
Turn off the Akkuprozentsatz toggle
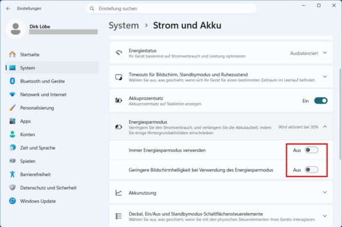click(320, 101)
